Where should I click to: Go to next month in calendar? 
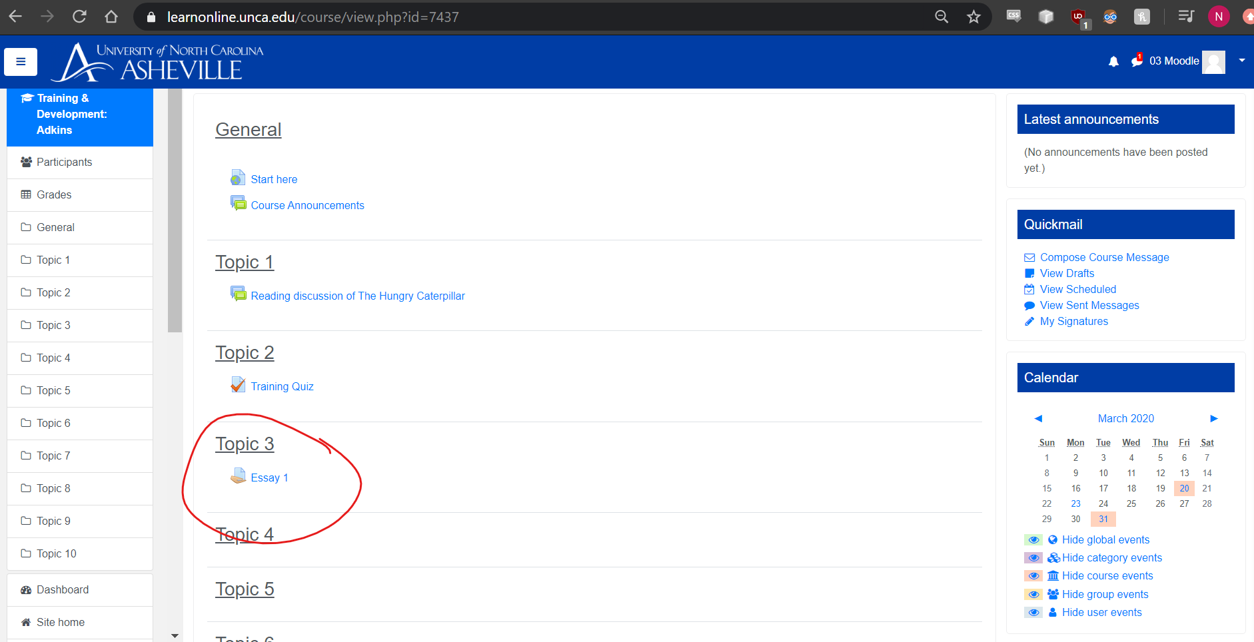(1213, 418)
